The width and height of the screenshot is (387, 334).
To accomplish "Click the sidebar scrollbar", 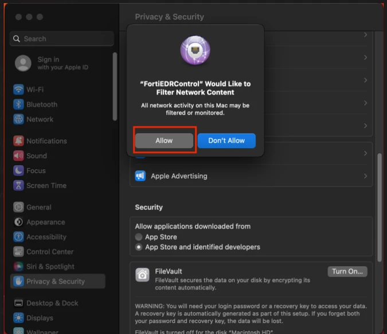I will coord(115,87).
